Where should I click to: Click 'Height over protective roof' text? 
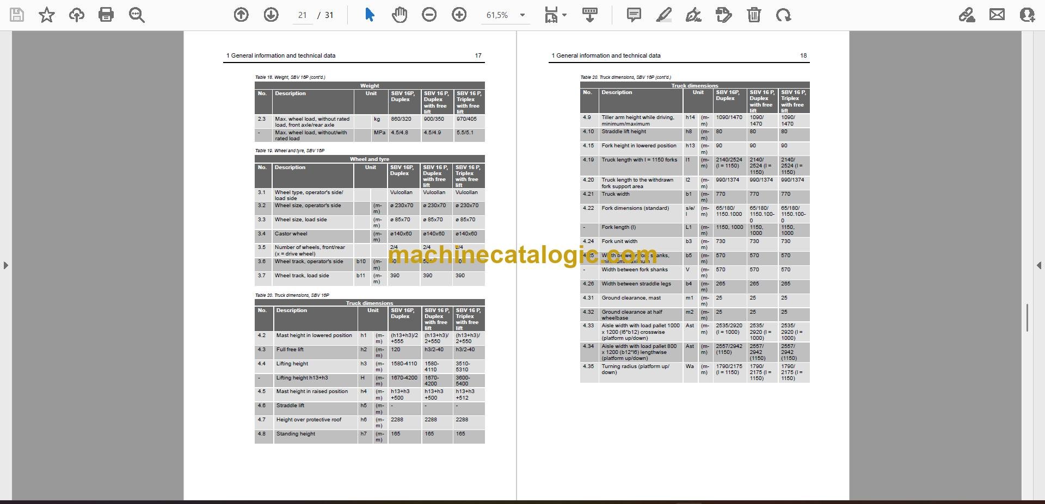(x=309, y=420)
